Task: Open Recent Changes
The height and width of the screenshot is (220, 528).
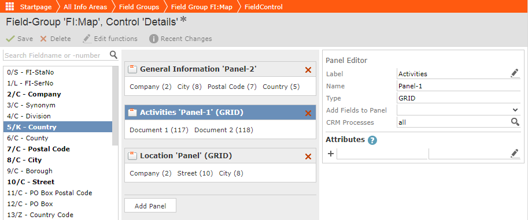Action: tap(181, 39)
